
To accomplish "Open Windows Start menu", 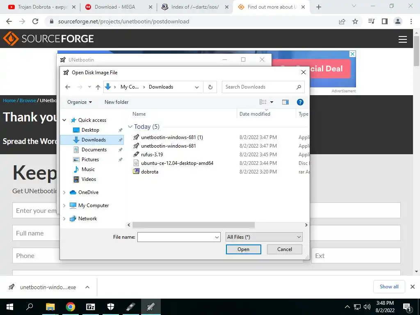I will (10, 307).
